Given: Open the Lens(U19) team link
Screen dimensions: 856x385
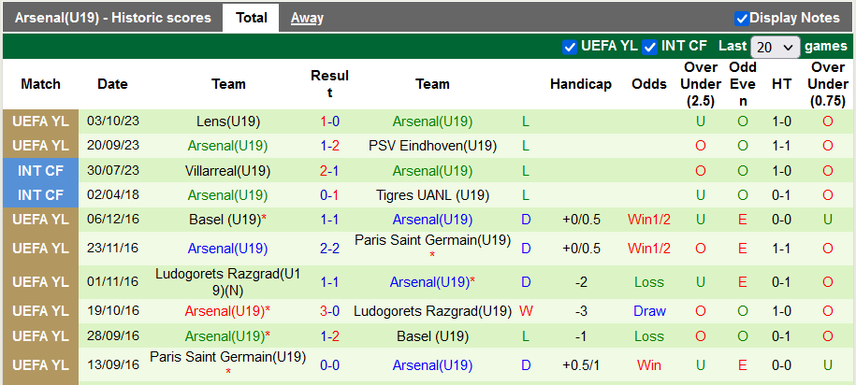Looking at the screenshot, I should click(x=228, y=121).
